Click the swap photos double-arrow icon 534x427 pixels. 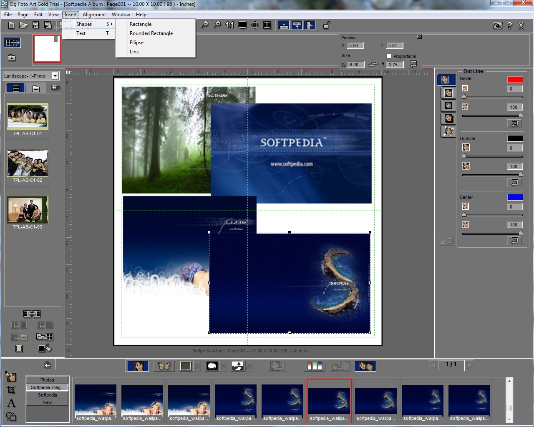(32, 314)
